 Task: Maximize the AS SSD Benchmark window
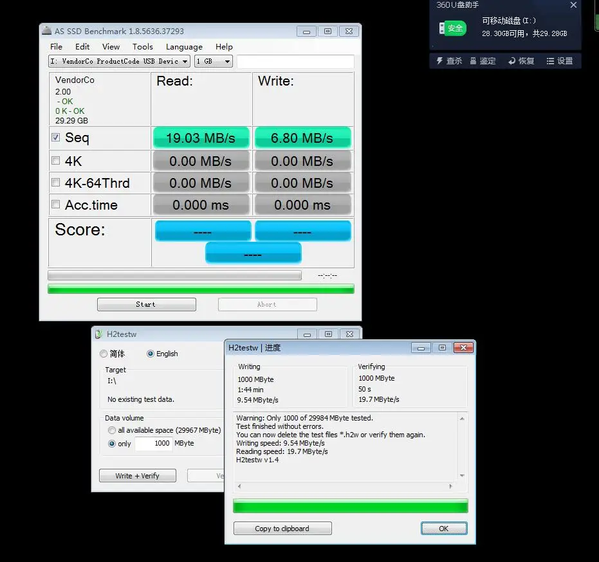coord(327,32)
